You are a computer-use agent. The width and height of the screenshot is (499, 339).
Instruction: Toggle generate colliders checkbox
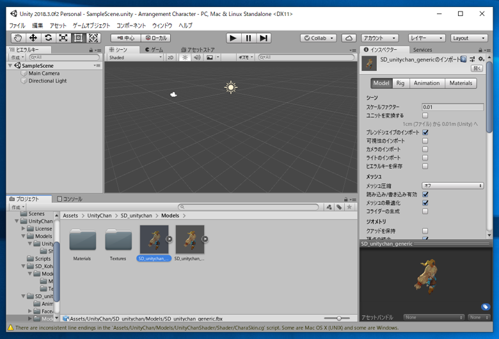click(425, 211)
